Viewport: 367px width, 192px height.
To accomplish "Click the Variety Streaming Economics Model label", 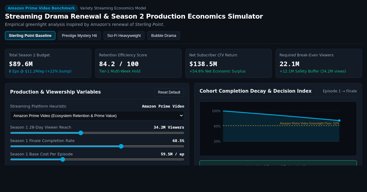I will click(113, 8).
